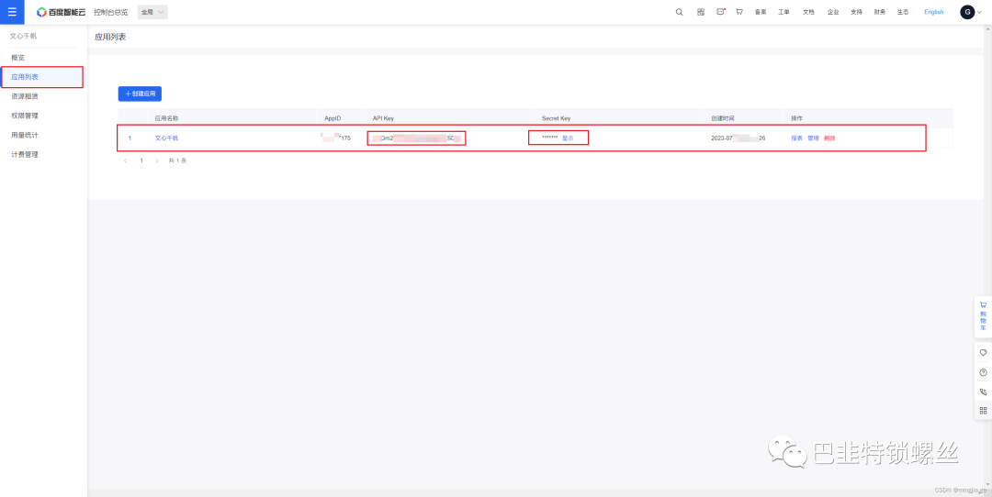992x497 pixels.
Task: Open the message notifications icon
Action: pos(720,12)
